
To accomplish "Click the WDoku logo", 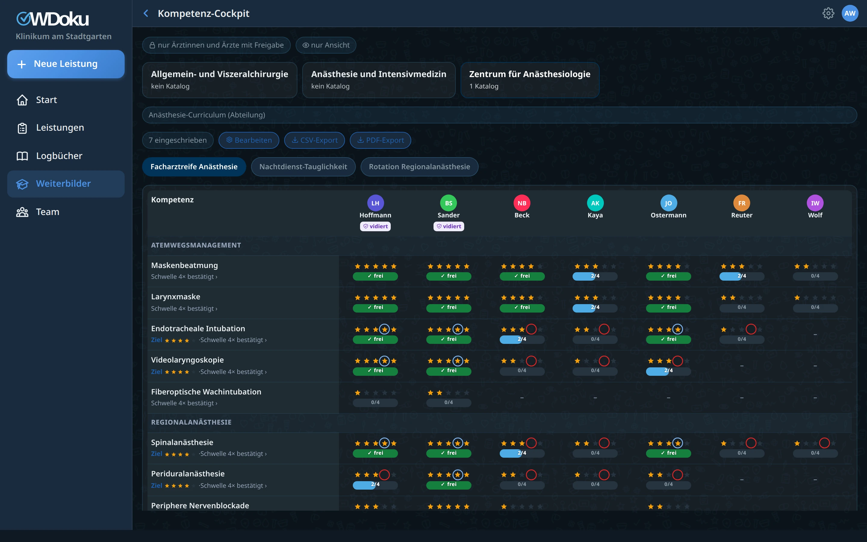I will point(53,19).
